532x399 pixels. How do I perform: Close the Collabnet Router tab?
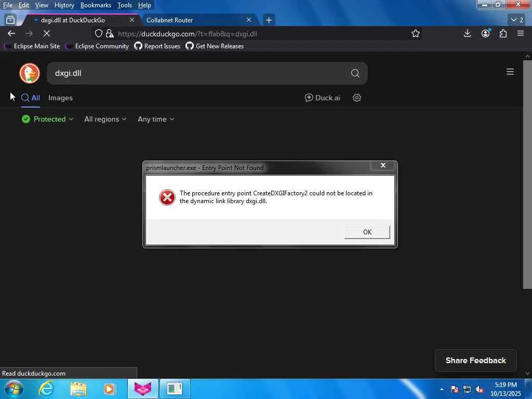[249, 20]
